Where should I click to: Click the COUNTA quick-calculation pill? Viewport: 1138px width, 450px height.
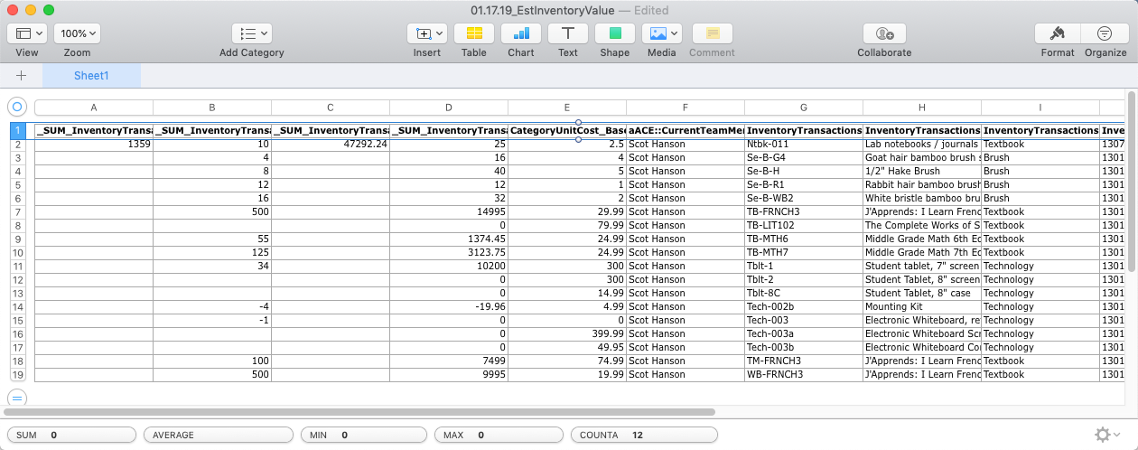tap(644, 435)
